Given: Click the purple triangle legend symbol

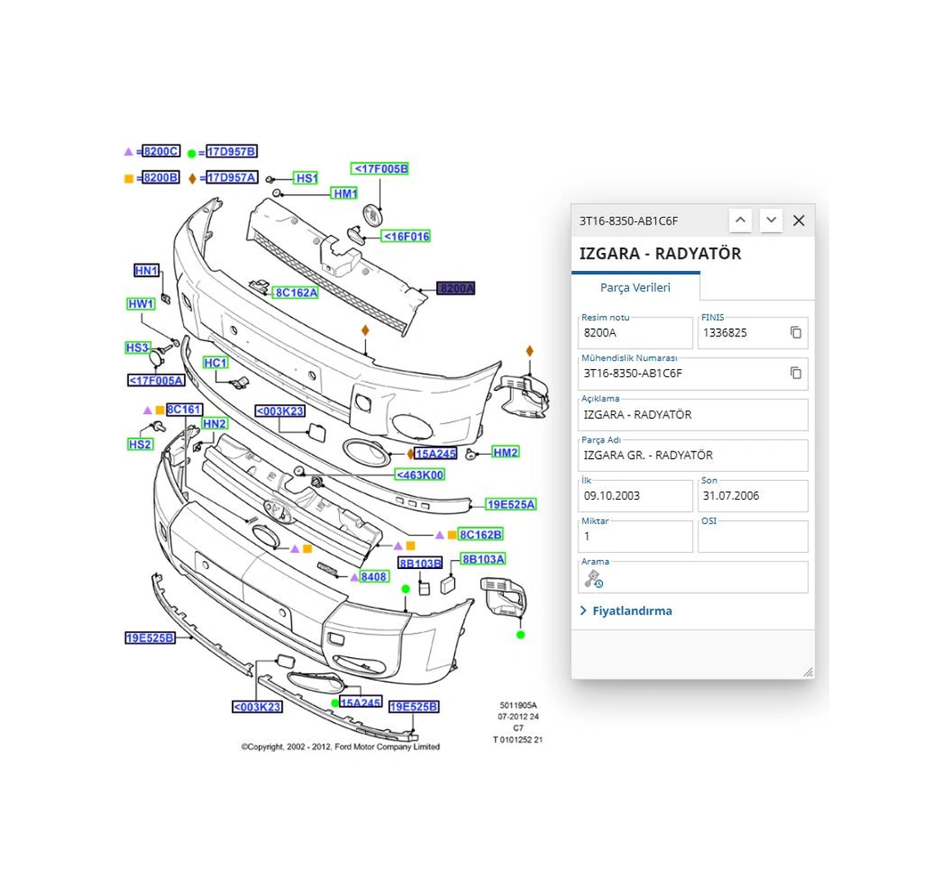Looking at the screenshot, I should pos(128,152).
